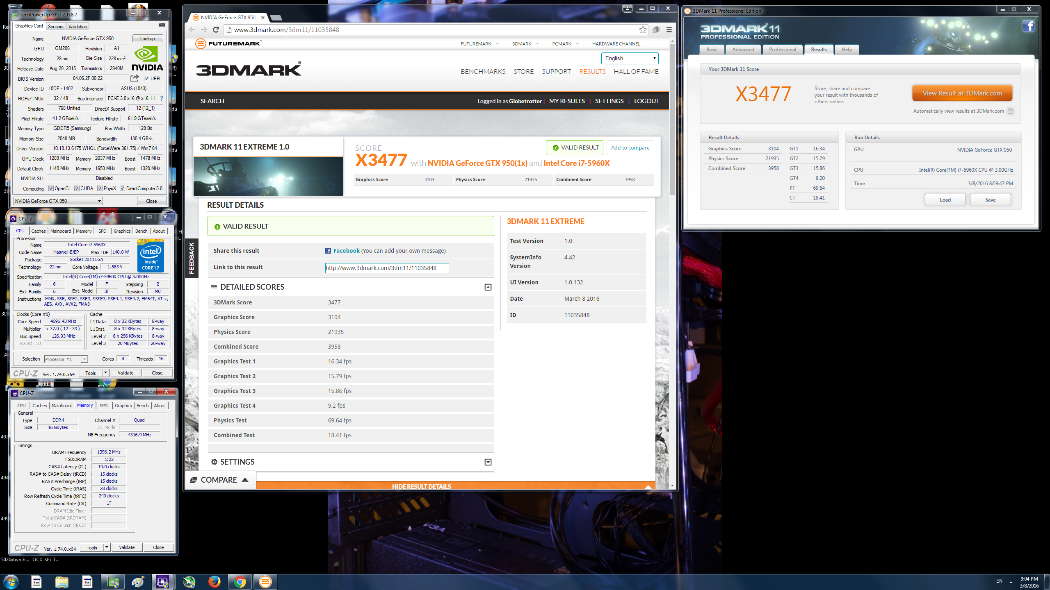Click the Chrome user profile icon in the title bar
The image size is (1050, 590).
(x=627, y=8)
